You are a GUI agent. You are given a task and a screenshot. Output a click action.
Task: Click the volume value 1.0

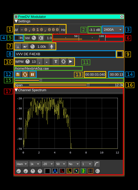[x=49, y=38]
